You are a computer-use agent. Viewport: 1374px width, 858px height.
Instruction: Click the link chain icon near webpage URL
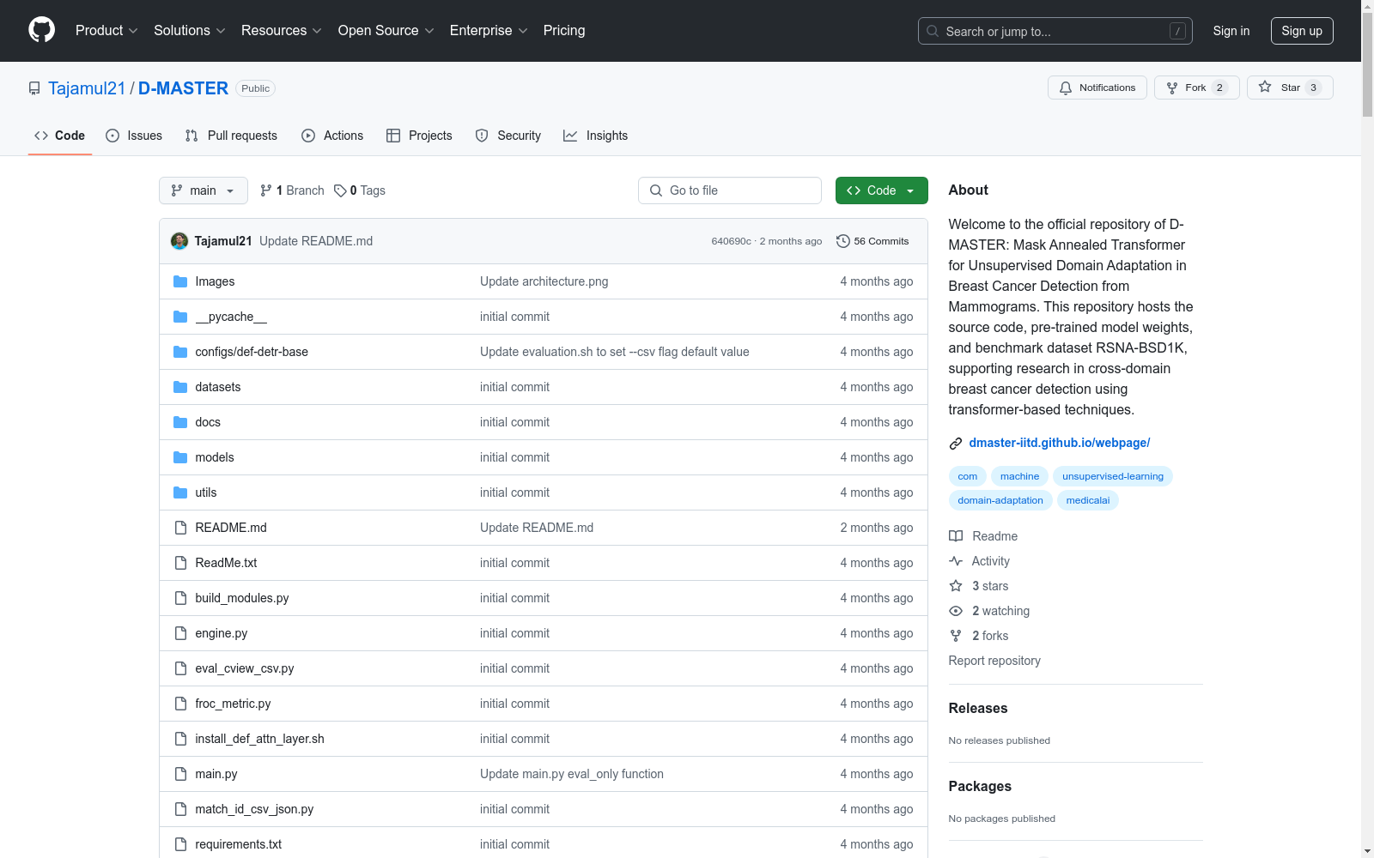pyautogui.click(x=956, y=444)
